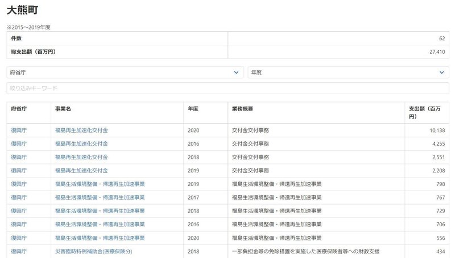Screen dimensions: 455x258
Task: Focus the 絞り込みキーワード search field
Action: coord(228,88)
